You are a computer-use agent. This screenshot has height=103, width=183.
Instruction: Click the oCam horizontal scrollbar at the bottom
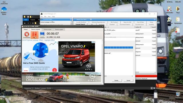[62, 84]
